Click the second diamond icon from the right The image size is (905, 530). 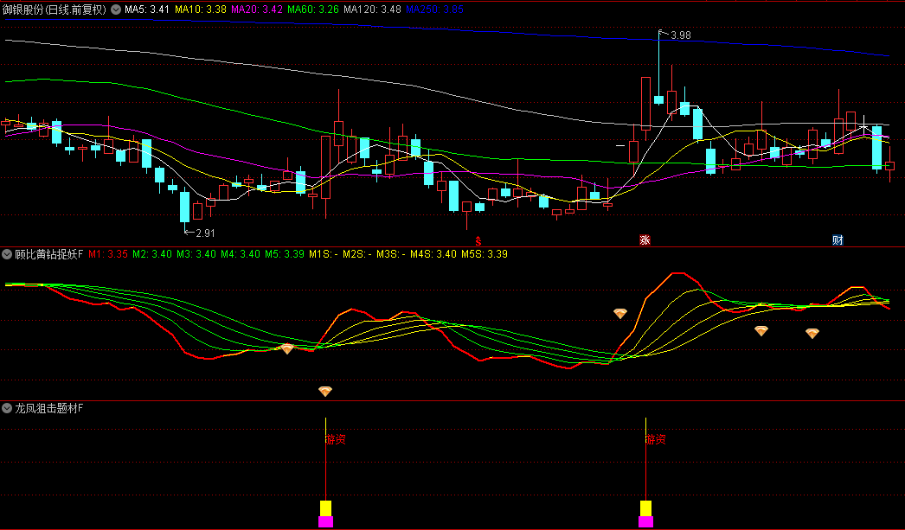pyautogui.click(x=761, y=330)
